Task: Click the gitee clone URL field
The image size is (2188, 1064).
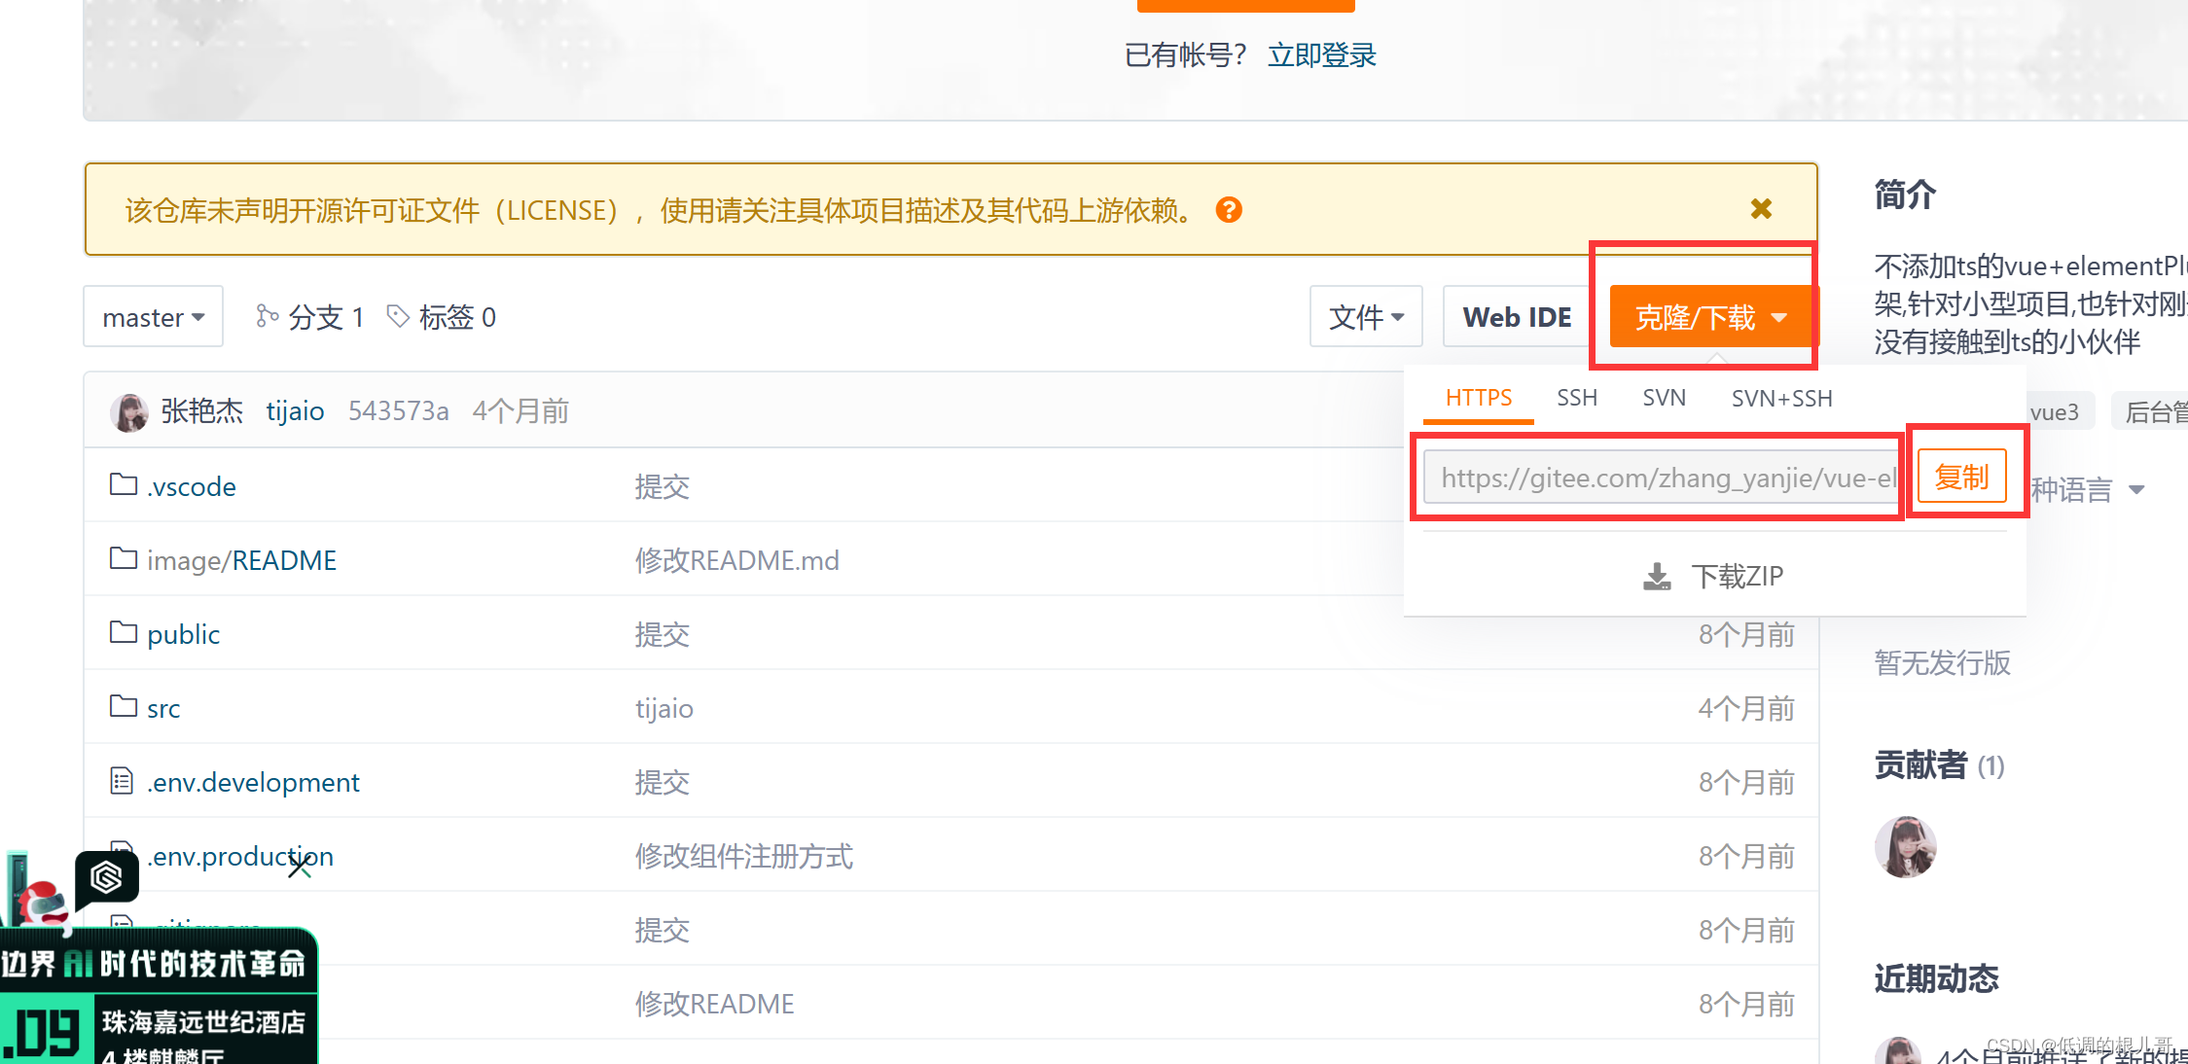Action: pyautogui.click(x=1662, y=478)
